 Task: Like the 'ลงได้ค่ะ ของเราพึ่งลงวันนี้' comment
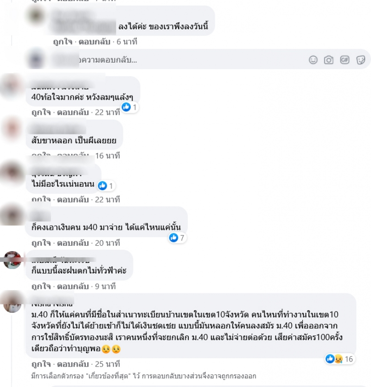point(63,42)
